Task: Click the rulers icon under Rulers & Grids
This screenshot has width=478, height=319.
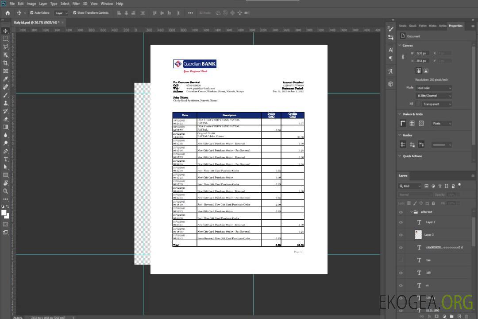Action: (x=403, y=123)
